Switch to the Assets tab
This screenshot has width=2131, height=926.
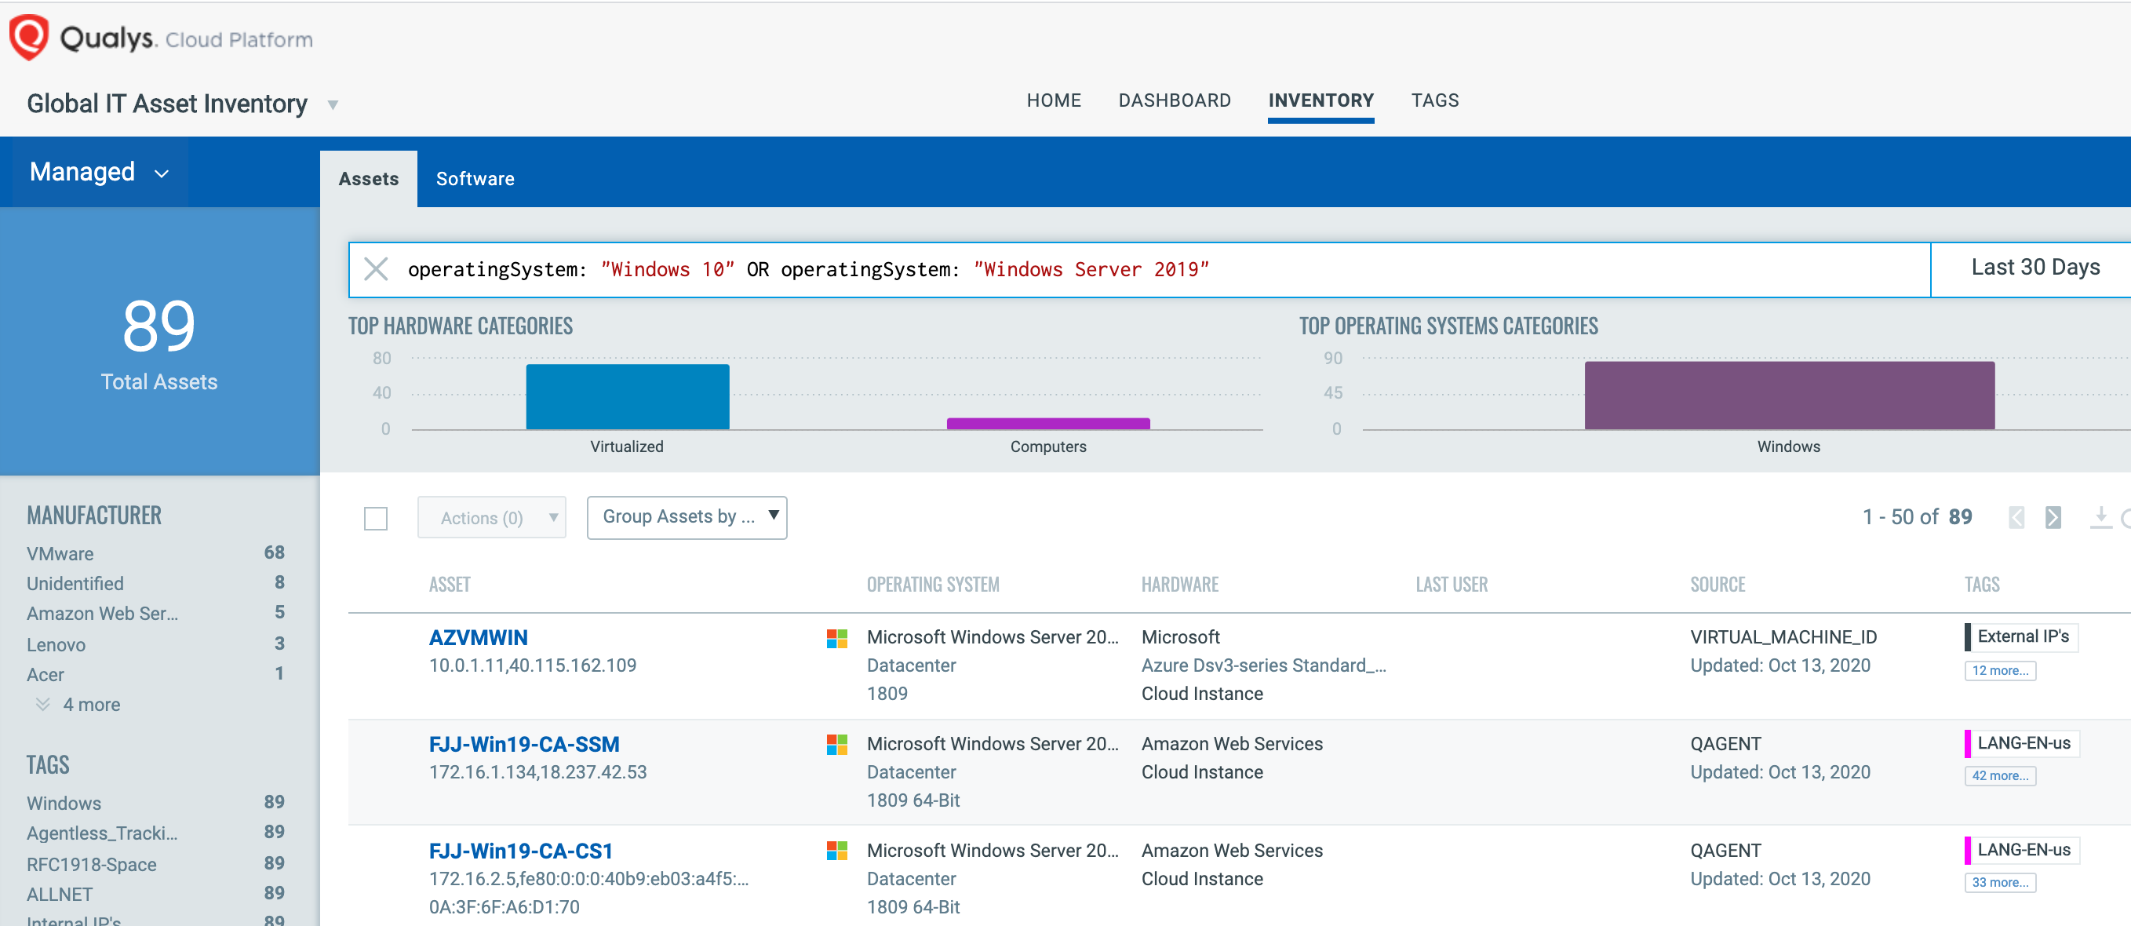coord(369,179)
